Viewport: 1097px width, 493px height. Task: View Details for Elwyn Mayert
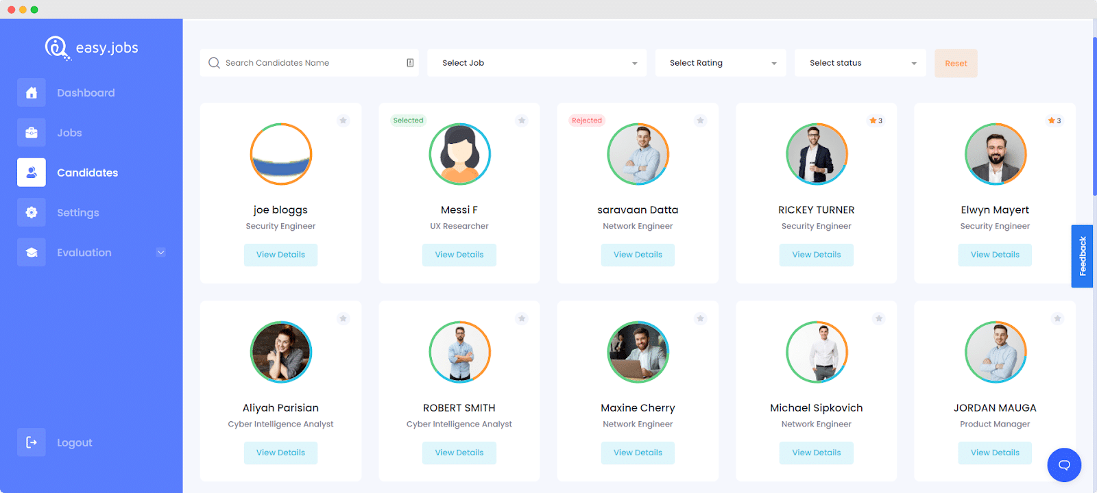[995, 255]
